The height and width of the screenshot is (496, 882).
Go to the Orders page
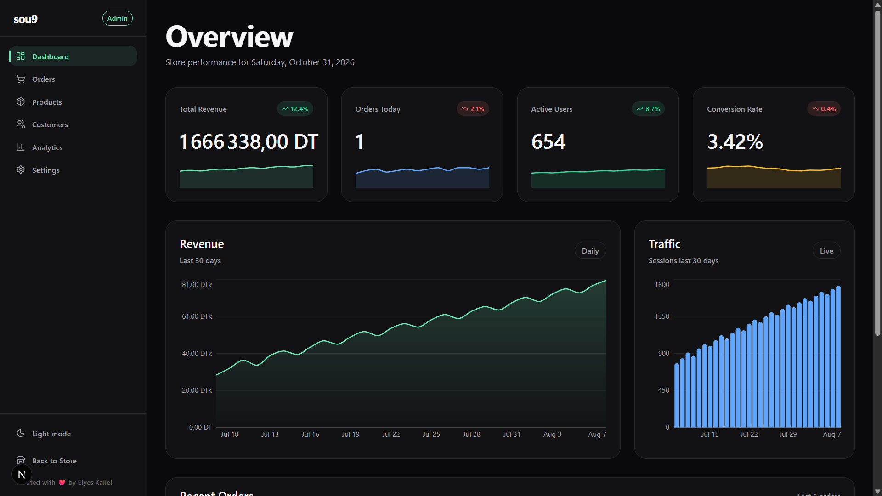coord(73,79)
